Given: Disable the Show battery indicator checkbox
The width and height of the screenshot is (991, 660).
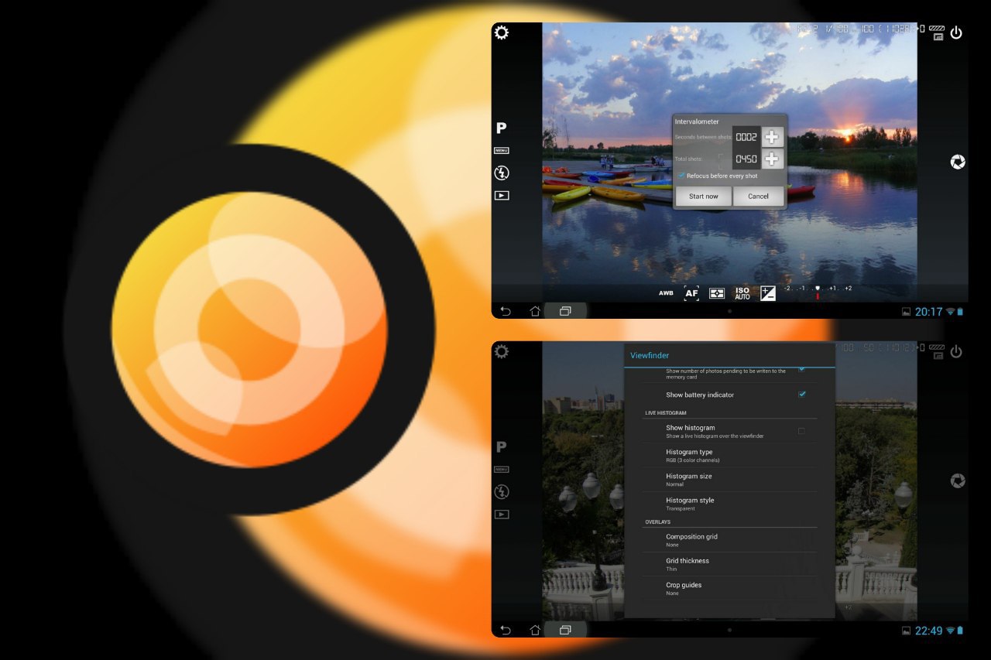Looking at the screenshot, I should 801,395.
